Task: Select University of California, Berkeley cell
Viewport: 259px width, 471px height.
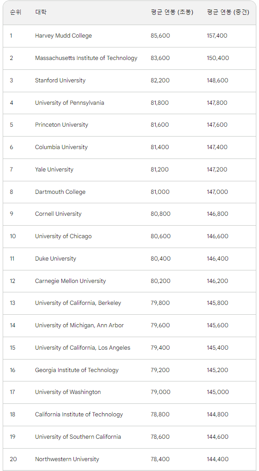Action: click(78, 303)
